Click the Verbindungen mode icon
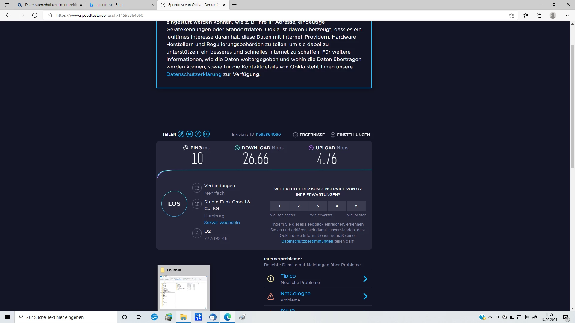The height and width of the screenshot is (323, 575). coord(197,188)
